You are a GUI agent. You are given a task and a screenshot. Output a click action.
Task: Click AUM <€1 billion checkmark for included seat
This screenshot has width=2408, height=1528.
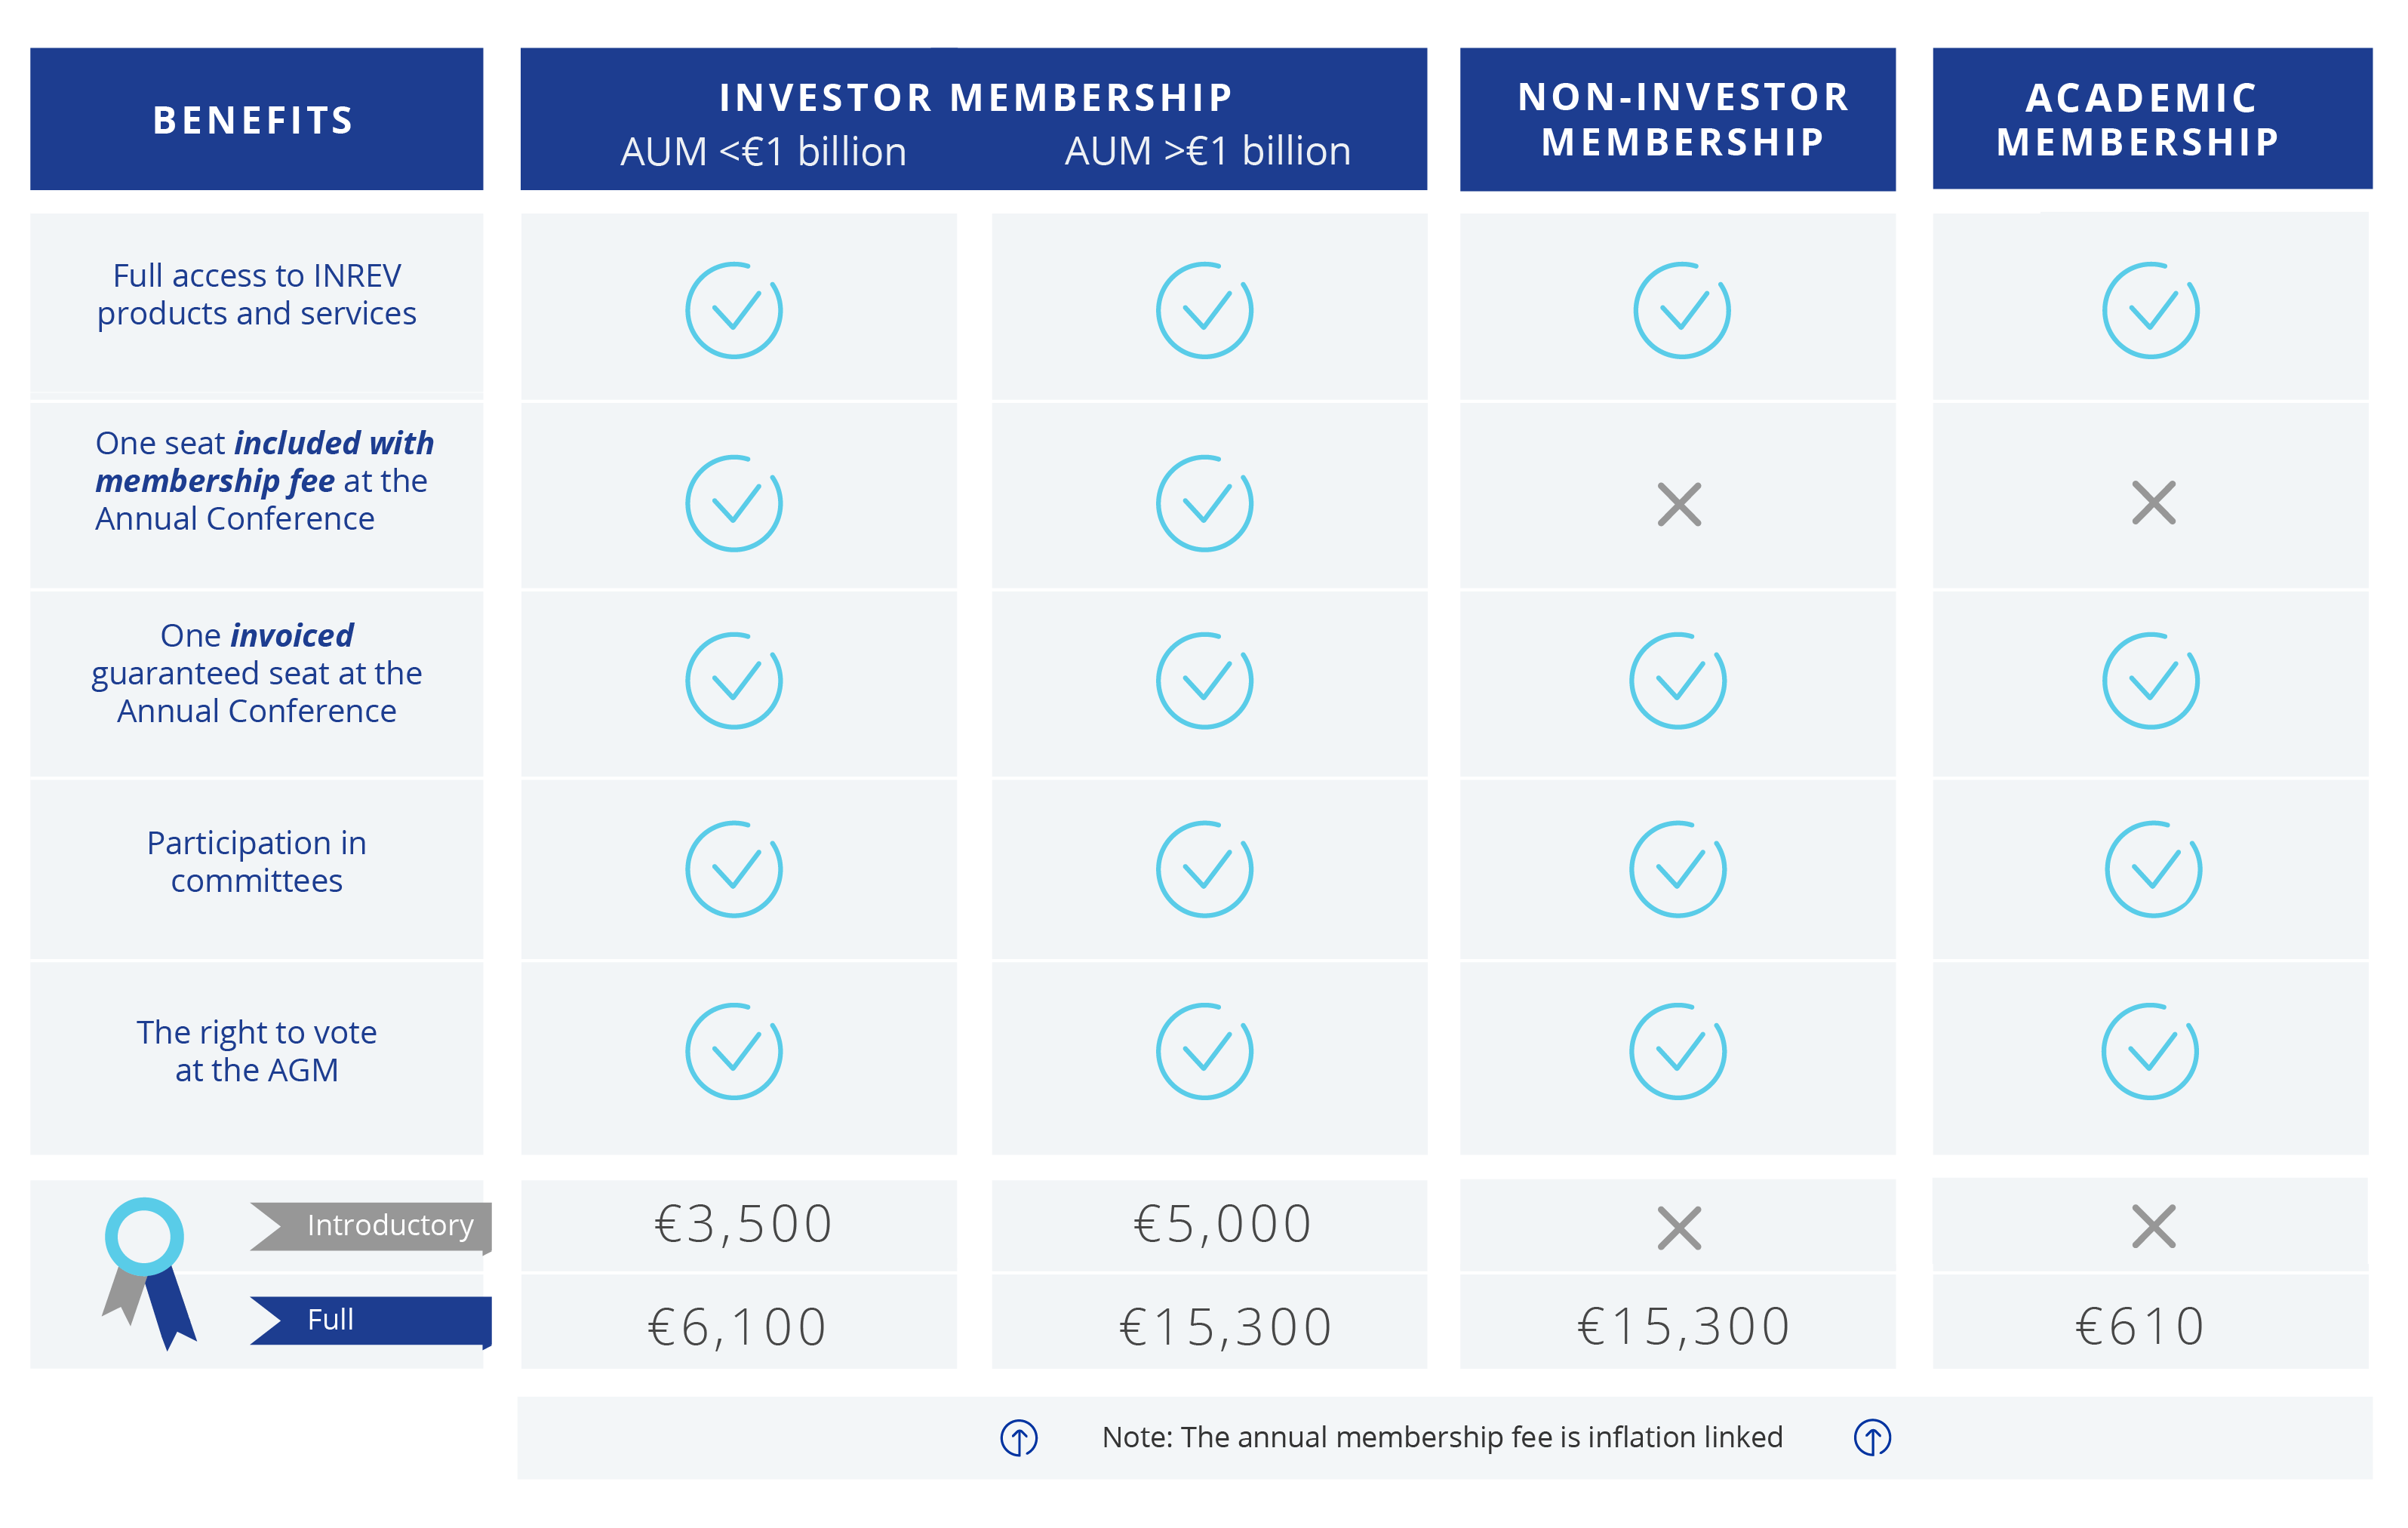(734, 503)
